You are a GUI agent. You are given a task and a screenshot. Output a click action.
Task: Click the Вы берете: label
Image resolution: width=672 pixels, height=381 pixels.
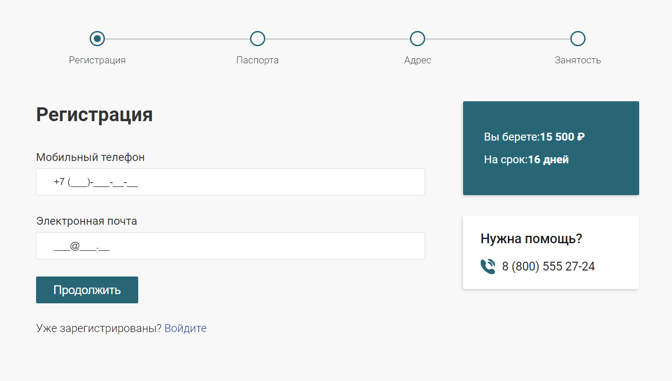512,137
